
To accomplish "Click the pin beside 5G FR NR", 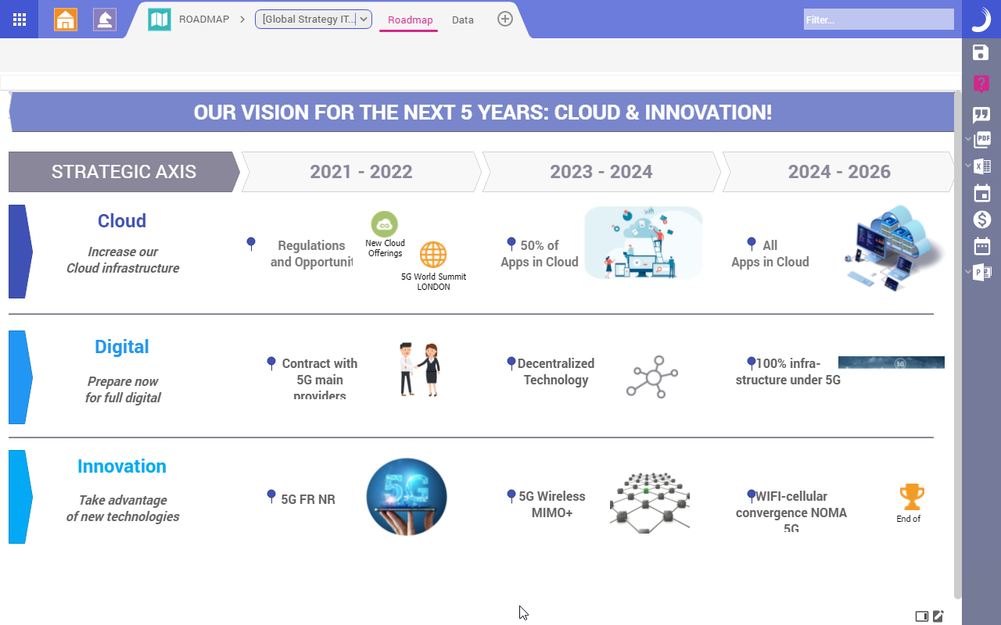I will point(271,496).
